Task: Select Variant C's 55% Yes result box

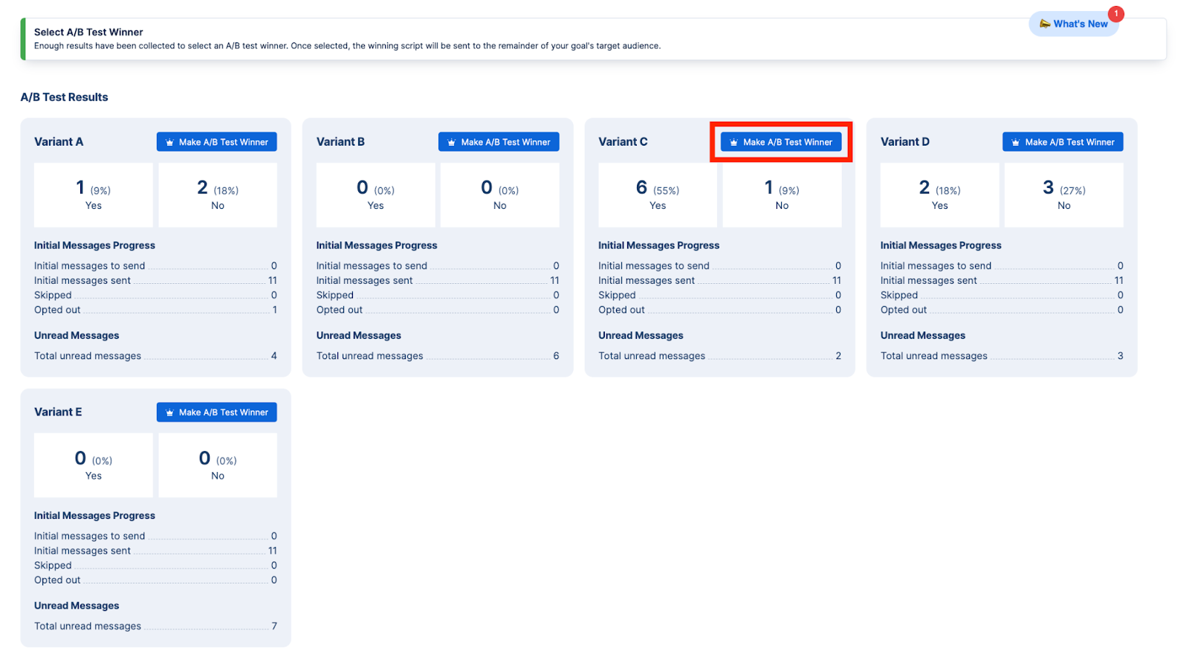Action: (658, 195)
